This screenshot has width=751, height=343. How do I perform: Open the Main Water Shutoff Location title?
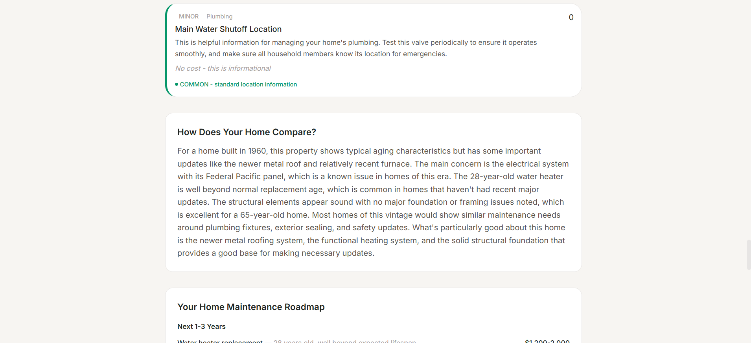[228, 29]
